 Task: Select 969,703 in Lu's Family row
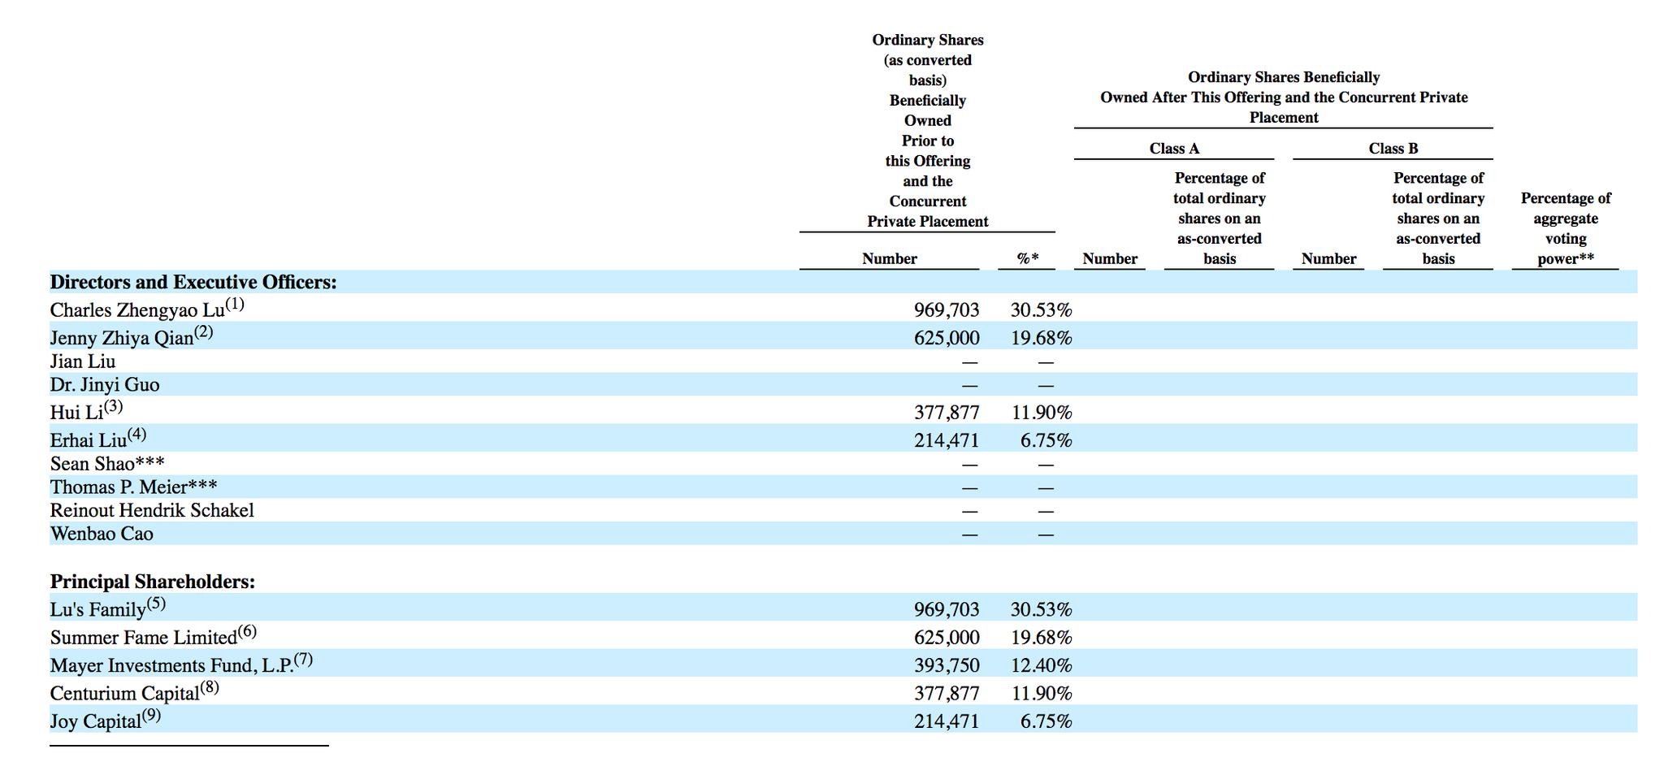click(947, 609)
